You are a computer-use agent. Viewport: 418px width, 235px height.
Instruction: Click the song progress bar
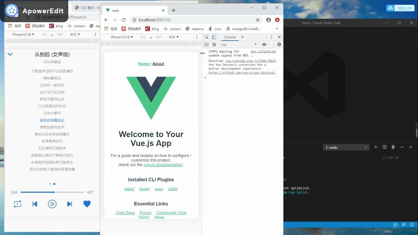[52, 192]
